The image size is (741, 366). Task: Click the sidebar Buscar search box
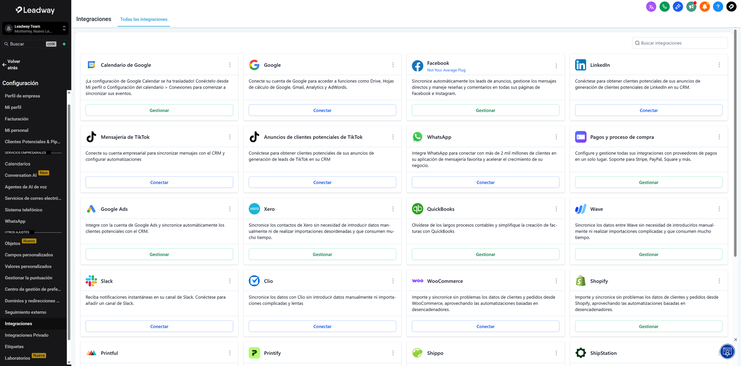coord(30,44)
